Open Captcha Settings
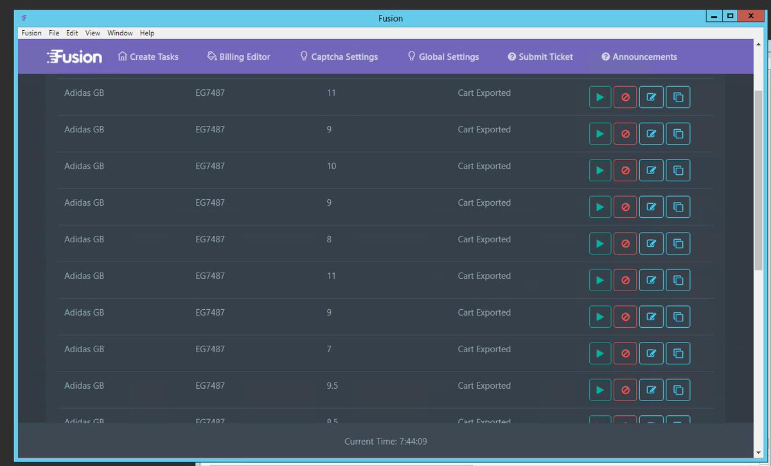The image size is (771, 466). coord(339,57)
